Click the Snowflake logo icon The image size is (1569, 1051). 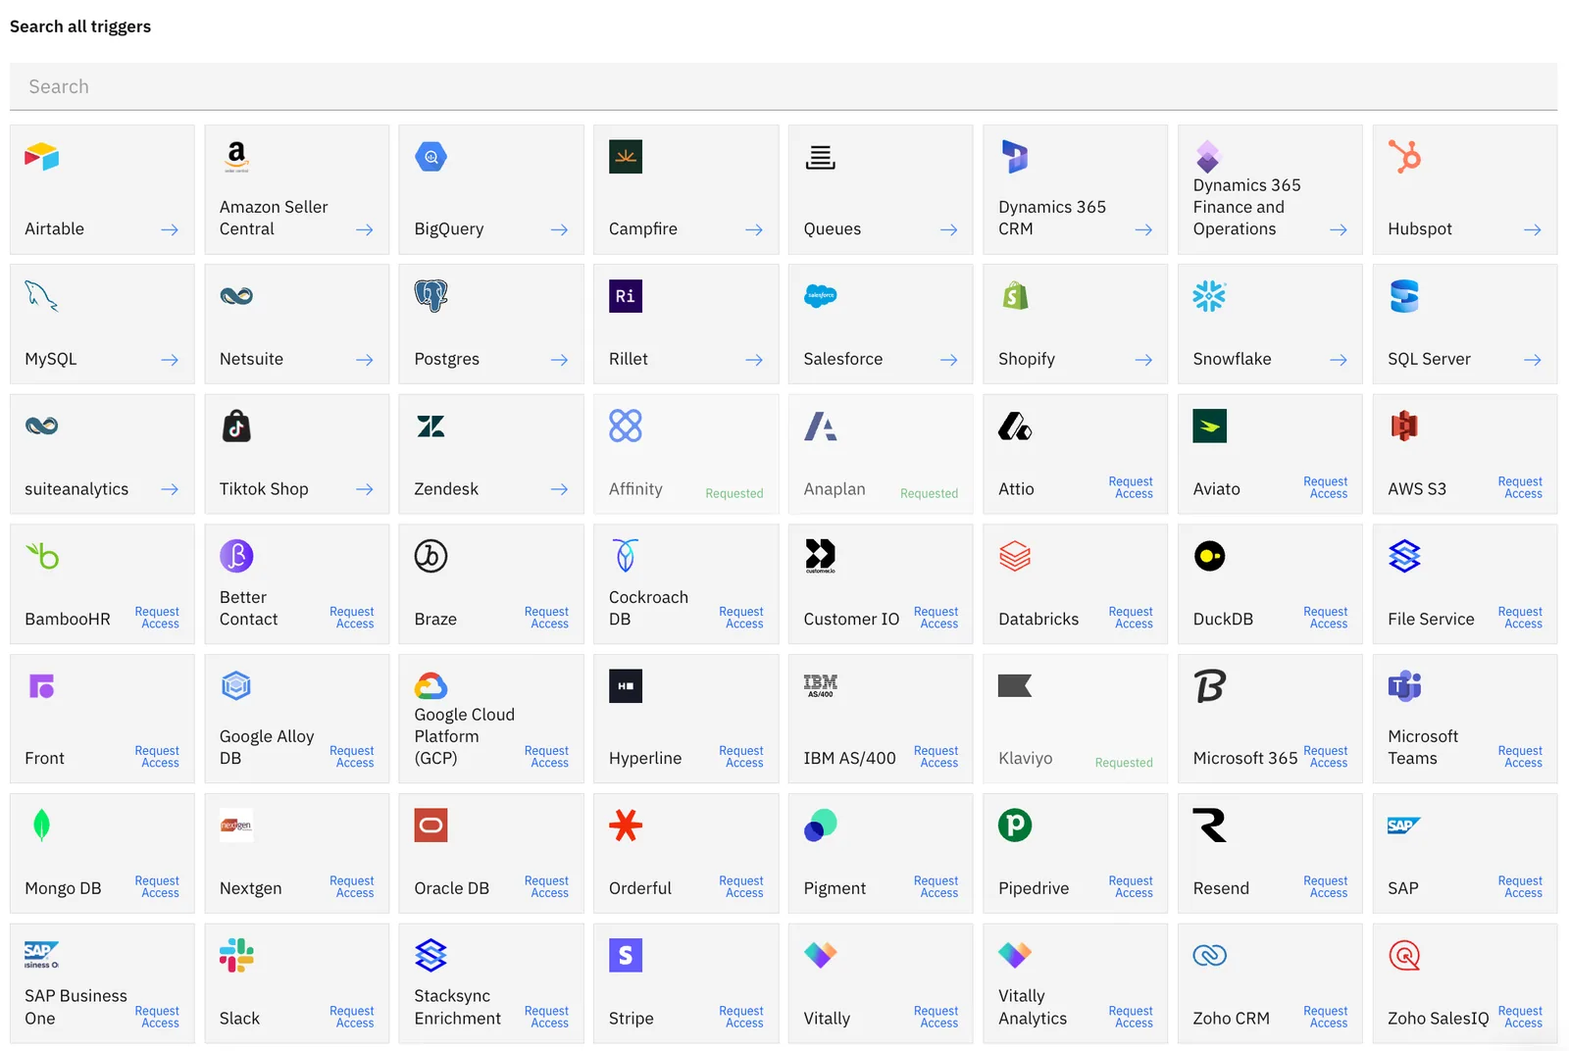click(x=1209, y=296)
